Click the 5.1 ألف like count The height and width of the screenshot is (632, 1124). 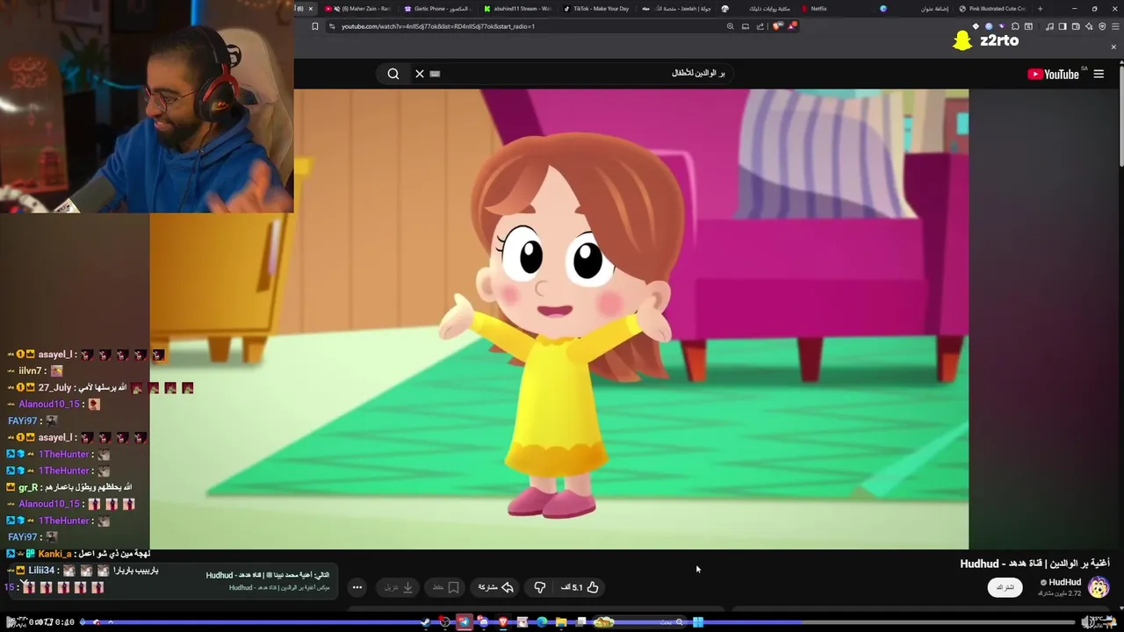tap(572, 587)
